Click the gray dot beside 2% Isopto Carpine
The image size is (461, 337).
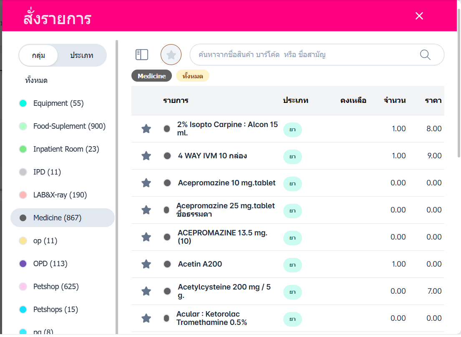click(x=167, y=129)
